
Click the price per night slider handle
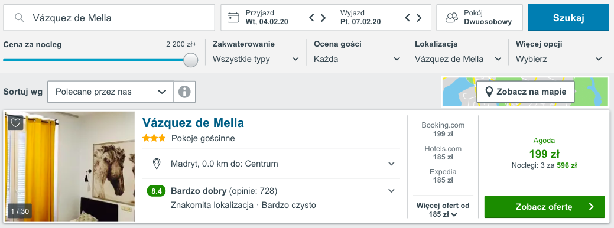[x=191, y=60]
